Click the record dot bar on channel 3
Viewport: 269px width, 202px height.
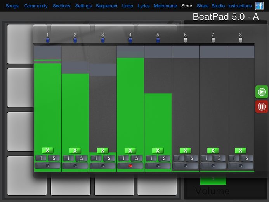click(x=102, y=165)
